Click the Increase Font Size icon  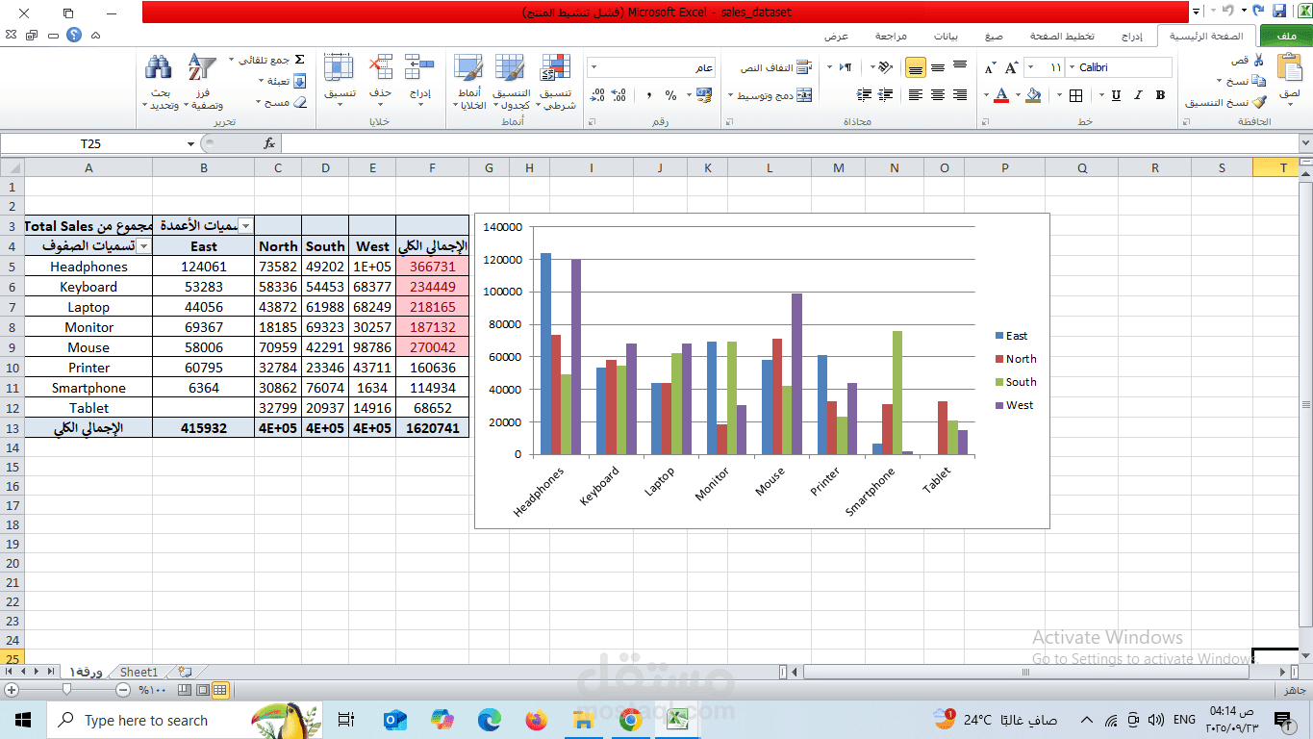[1011, 67]
